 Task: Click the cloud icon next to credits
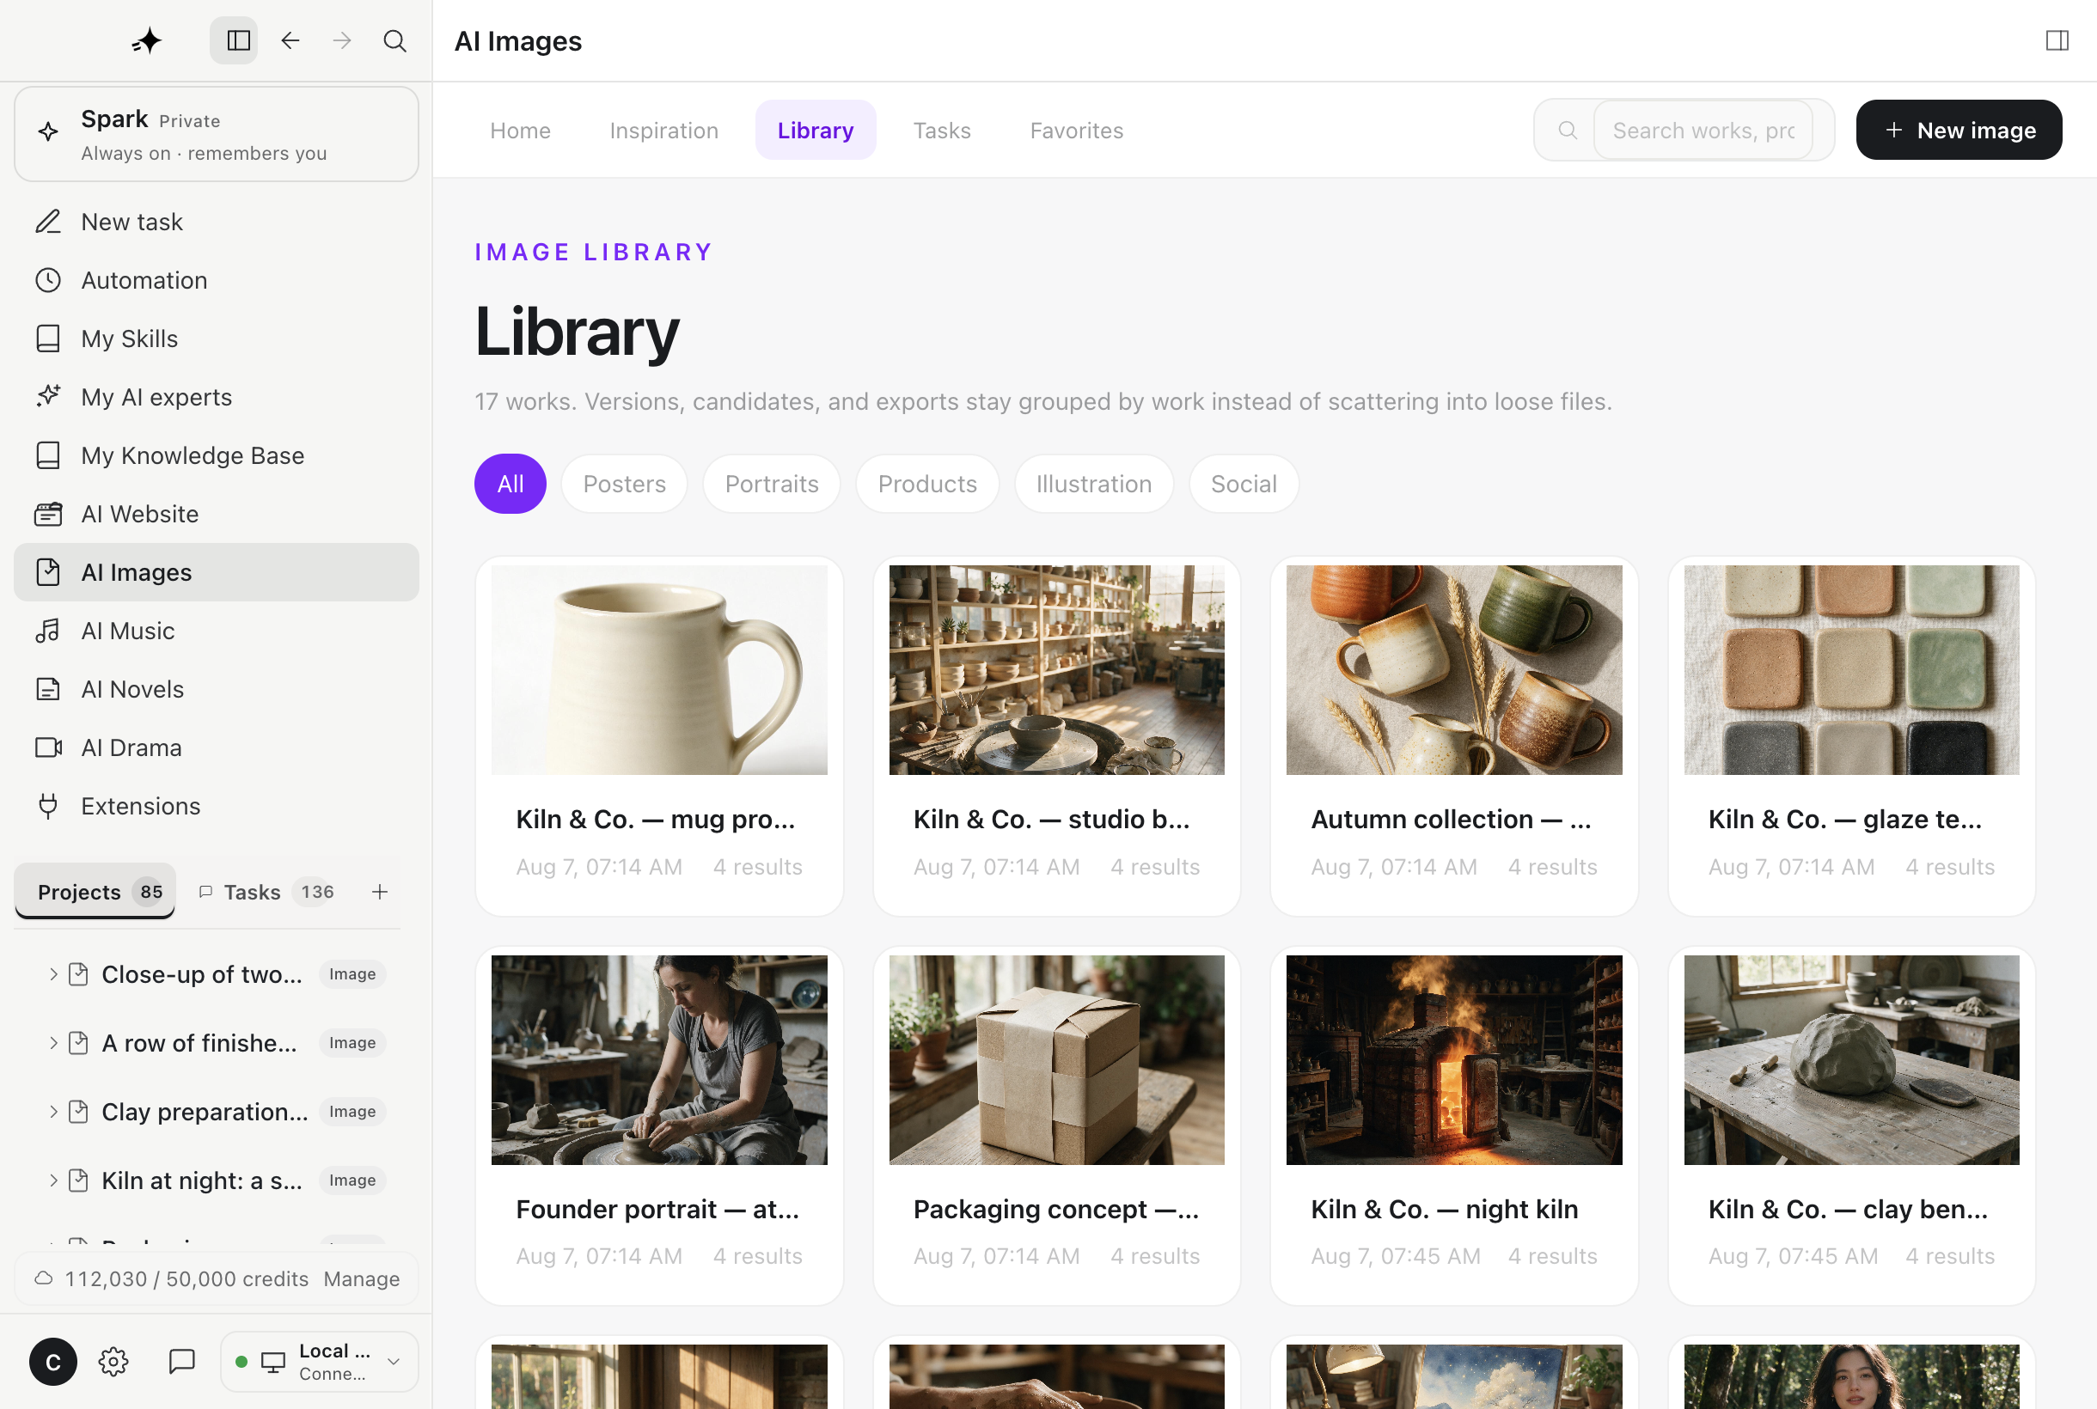(x=43, y=1278)
